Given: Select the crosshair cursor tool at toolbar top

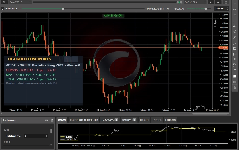Looking at the screenshot, I should click(235, 3).
